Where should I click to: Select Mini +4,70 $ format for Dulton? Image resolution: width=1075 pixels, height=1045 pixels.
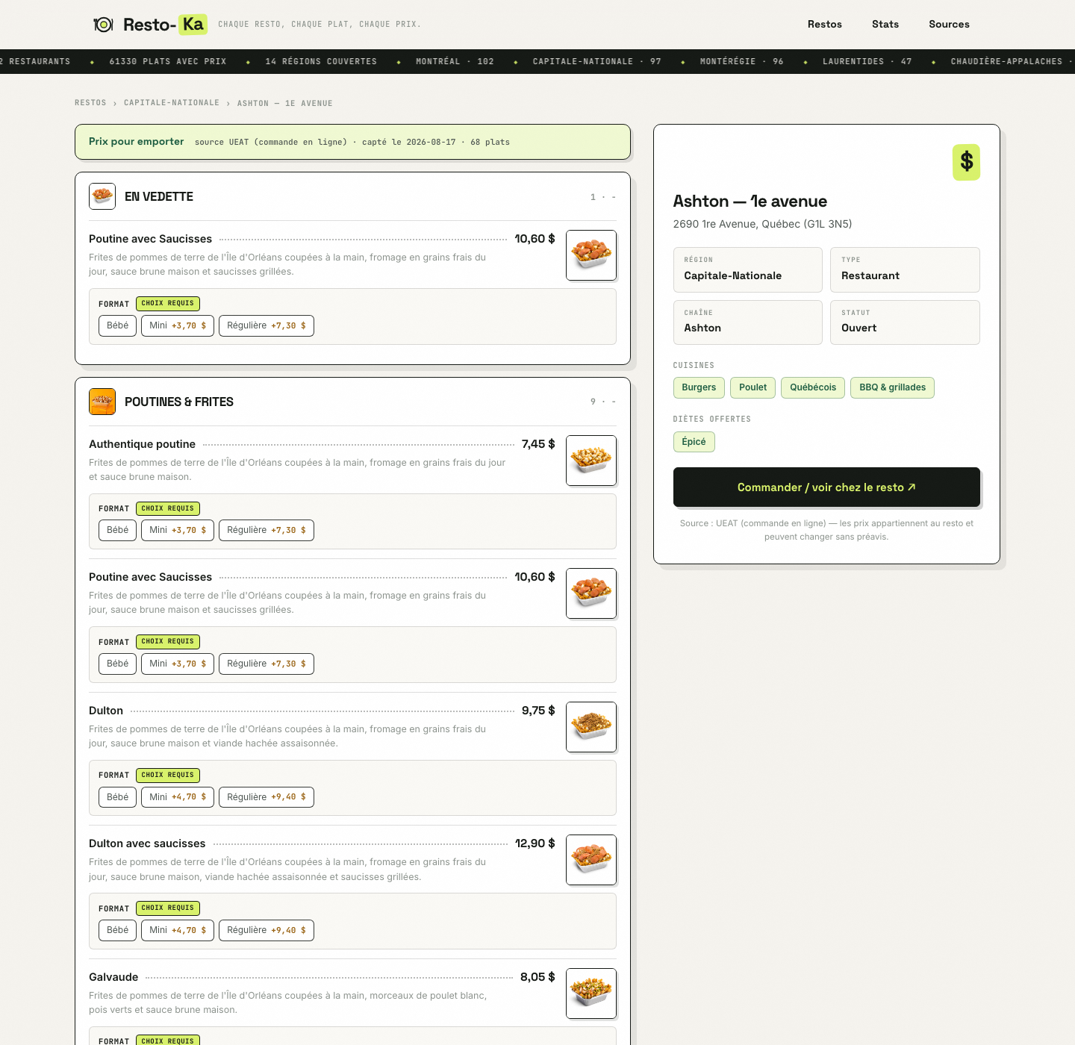pos(178,797)
